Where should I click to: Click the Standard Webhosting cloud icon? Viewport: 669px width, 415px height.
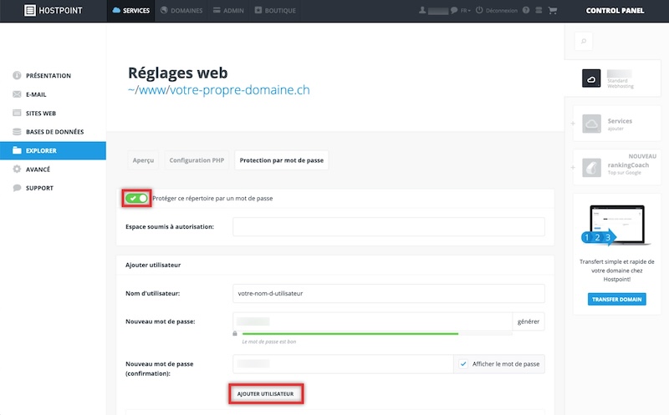click(x=591, y=78)
